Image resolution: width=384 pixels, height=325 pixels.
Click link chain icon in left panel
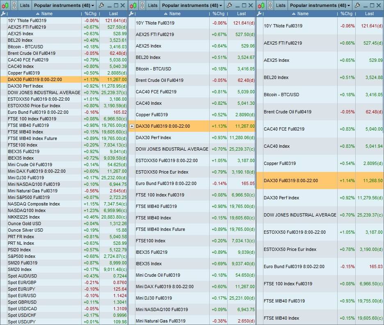(14, 5)
